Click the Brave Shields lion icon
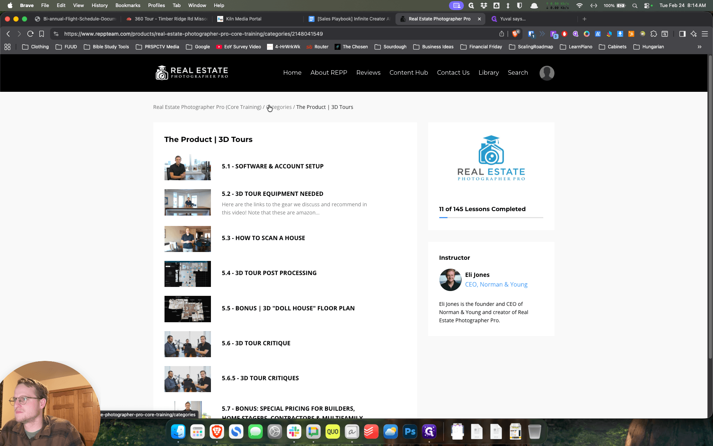This screenshot has height=446, width=713. [515, 34]
